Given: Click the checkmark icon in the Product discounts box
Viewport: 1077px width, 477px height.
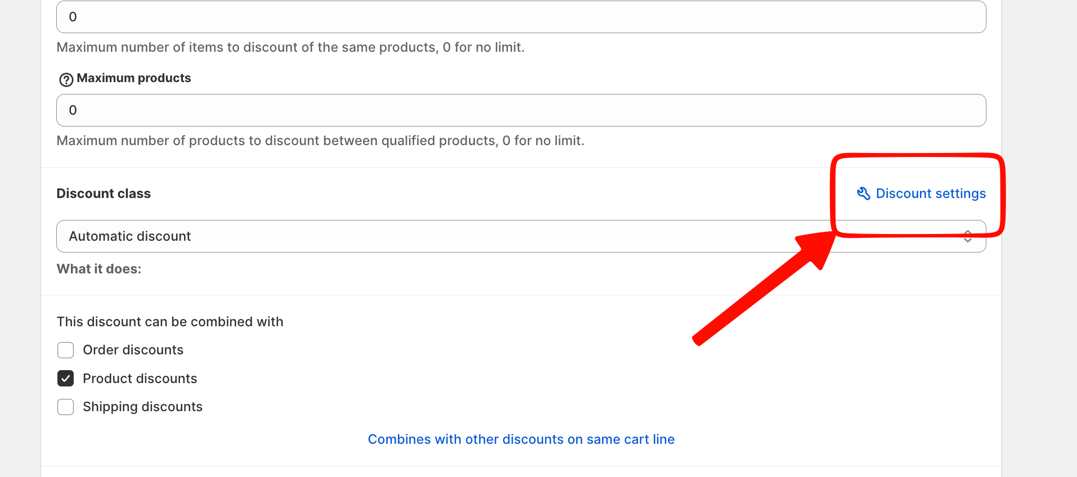Looking at the screenshot, I should pyautogui.click(x=66, y=379).
